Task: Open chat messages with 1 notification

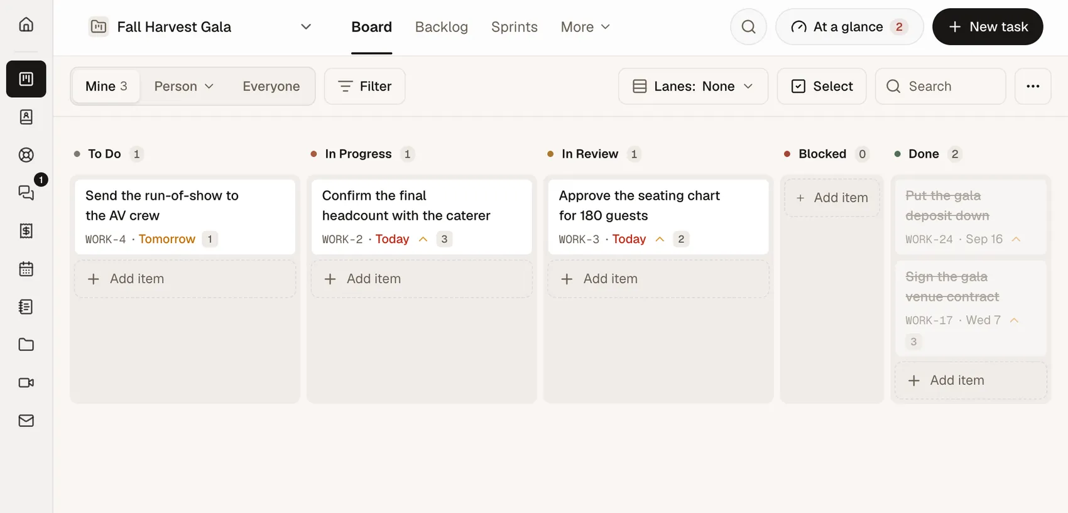Action: point(26,193)
